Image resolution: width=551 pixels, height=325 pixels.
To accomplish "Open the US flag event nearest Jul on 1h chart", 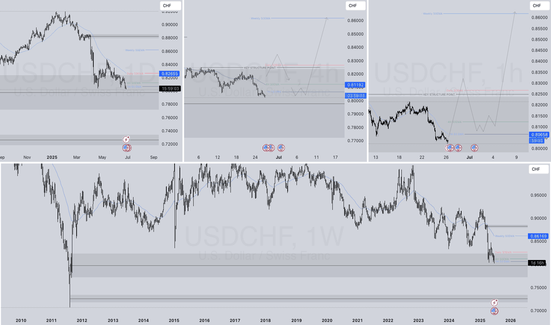I will 474,148.
